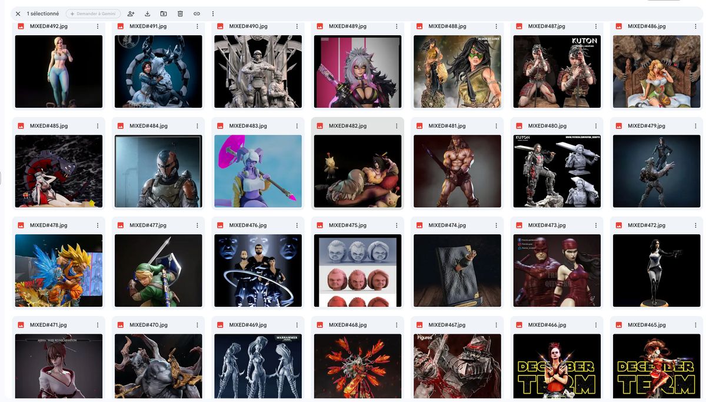Open options menu for MIXED#483.jpg
The width and height of the screenshot is (706, 402).
coord(297,126)
